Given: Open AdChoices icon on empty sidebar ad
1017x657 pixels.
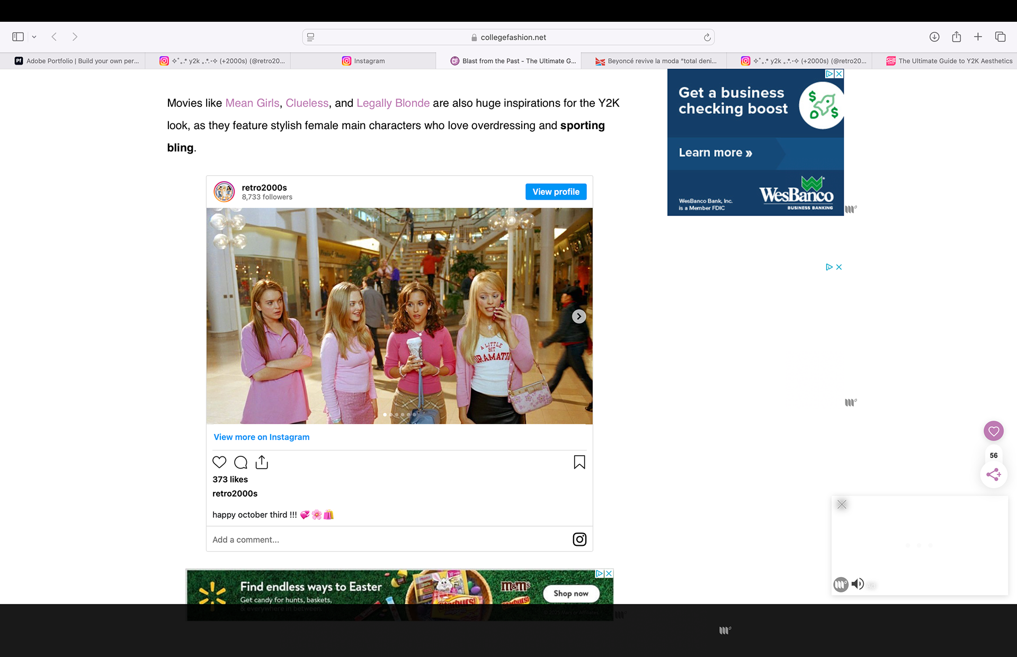Looking at the screenshot, I should 829,267.
